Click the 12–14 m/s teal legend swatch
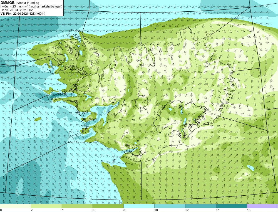278x212 pixels. pyautogui.click(x=200, y=206)
